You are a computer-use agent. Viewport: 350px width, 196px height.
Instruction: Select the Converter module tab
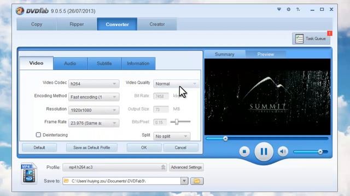(x=117, y=24)
